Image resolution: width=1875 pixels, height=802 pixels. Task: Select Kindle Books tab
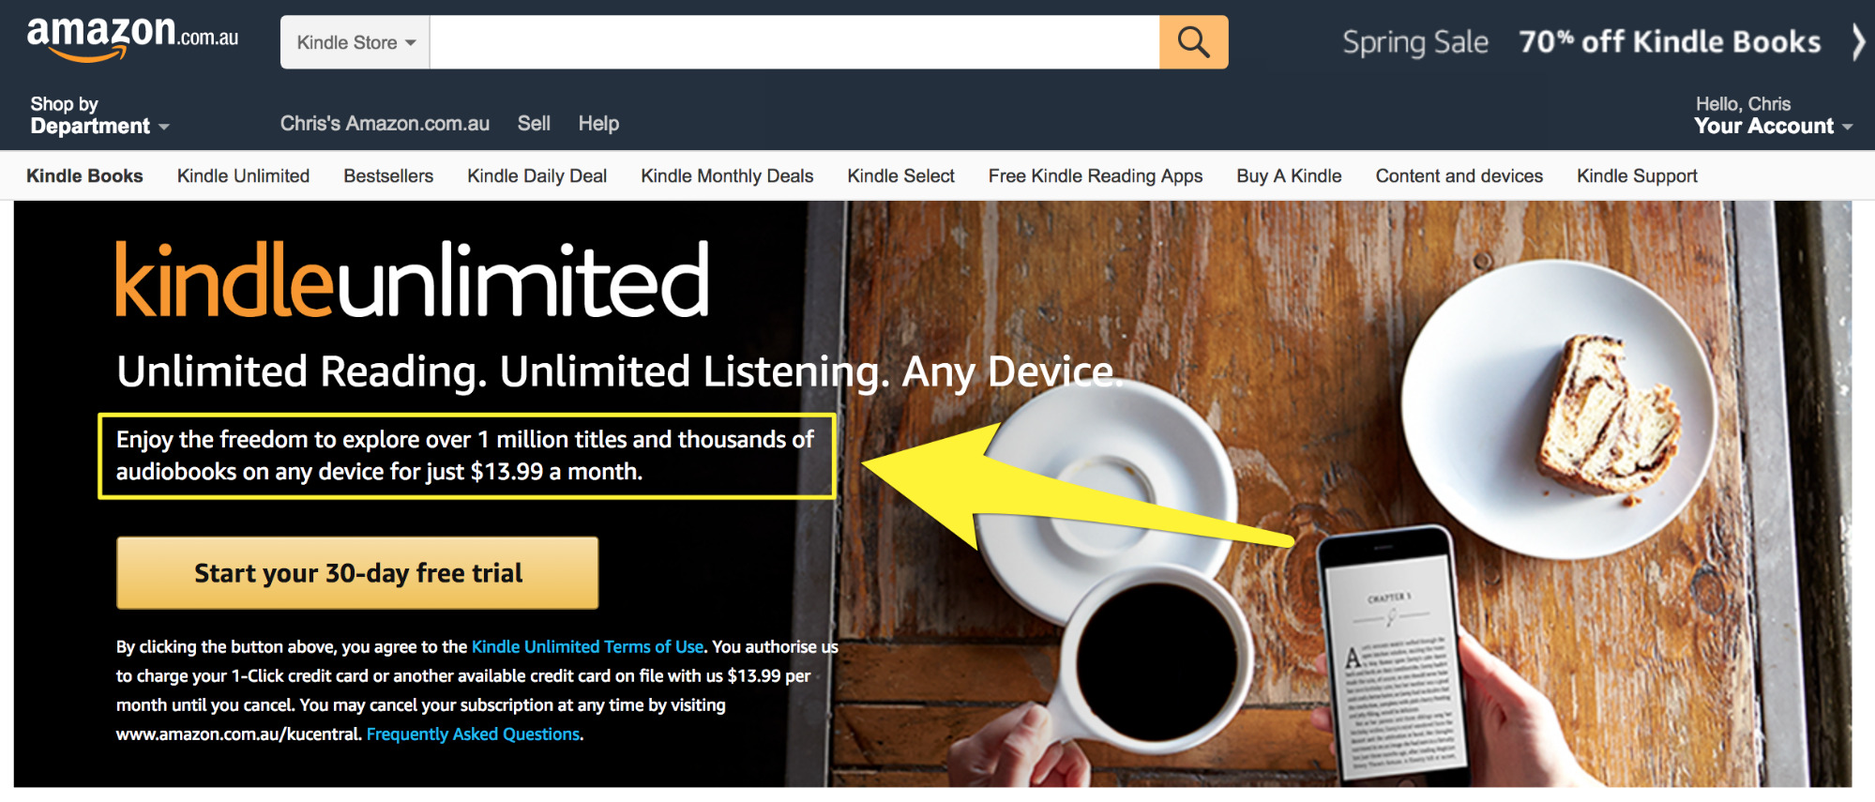(84, 175)
